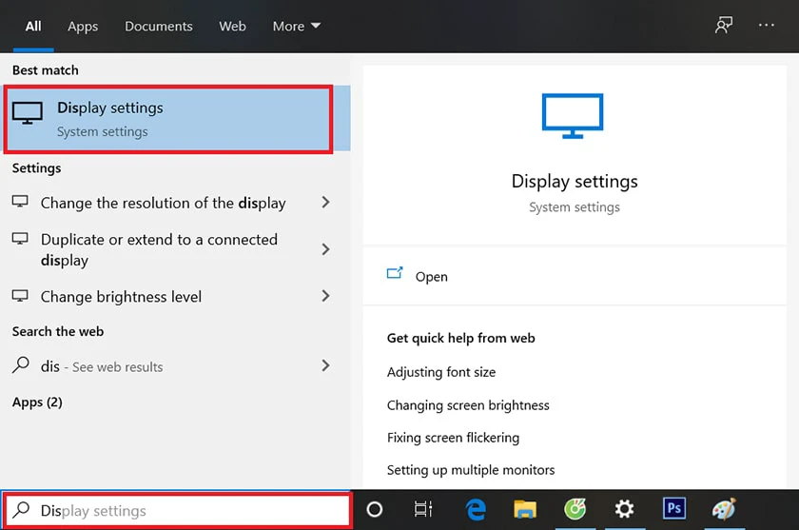The image size is (799, 530).
Task: Click the Open launch icon
Action: tap(395, 274)
